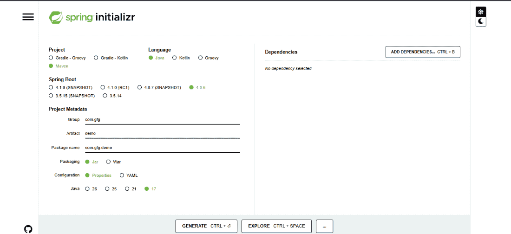Image resolution: width=511 pixels, height=234 pixels.
Task: Select Maven project
Action: pos(59,66)
